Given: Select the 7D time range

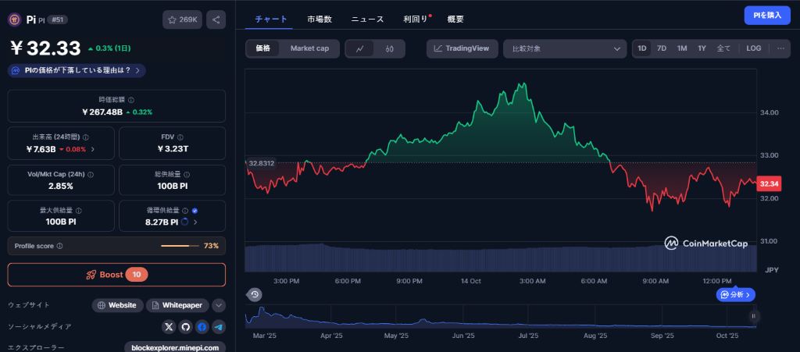Looking at the screenshot, I should 662,48.
